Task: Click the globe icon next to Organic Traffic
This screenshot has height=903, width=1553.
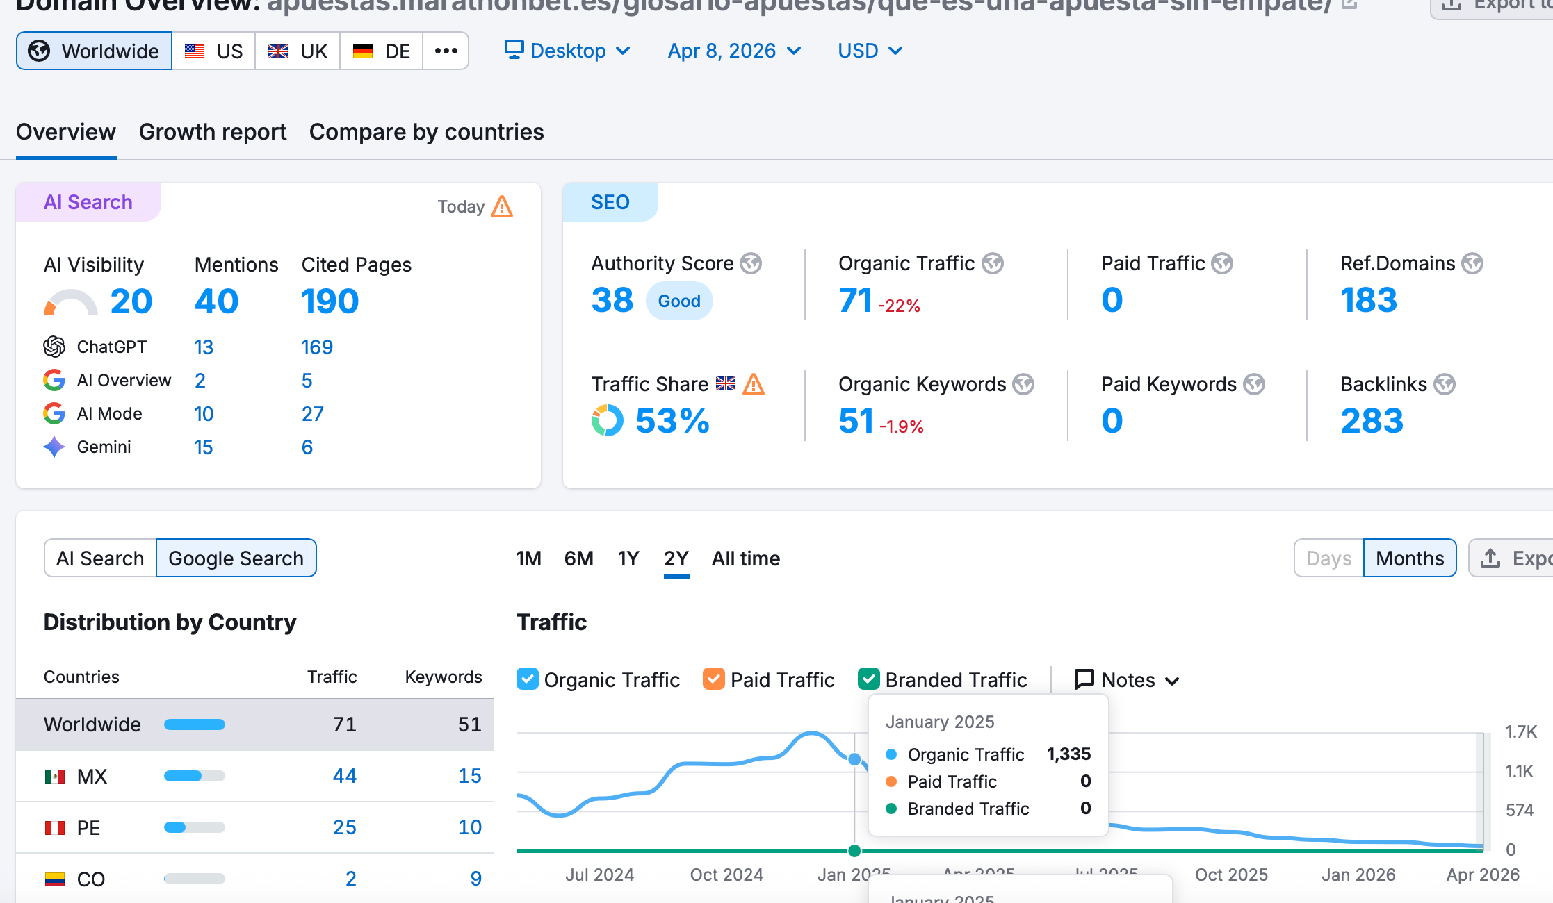Action: click(993, 264)
